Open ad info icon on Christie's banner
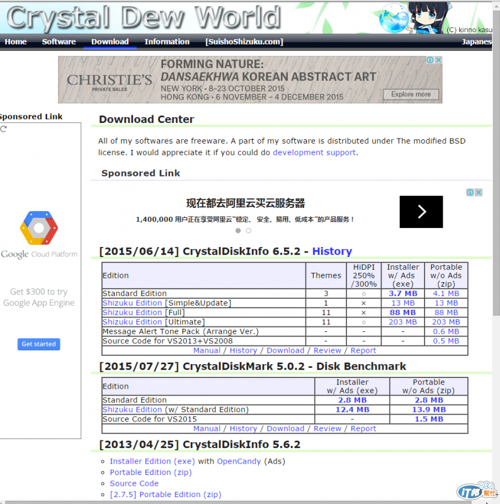Image resolution: width=500 pixels, height=504 pixels. pyautogui.click(x=430, y=60)
